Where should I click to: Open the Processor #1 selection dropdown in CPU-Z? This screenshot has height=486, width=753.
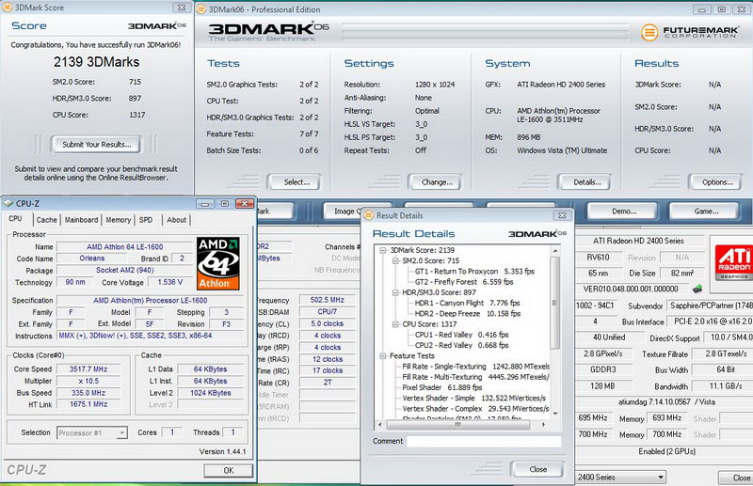(x=122, y=432)
